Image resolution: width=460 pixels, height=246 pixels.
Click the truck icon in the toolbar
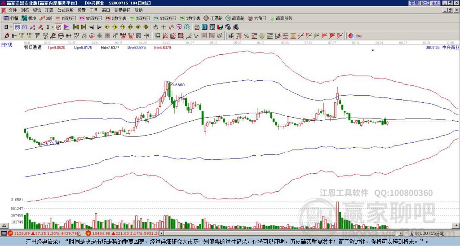point(235,27)
